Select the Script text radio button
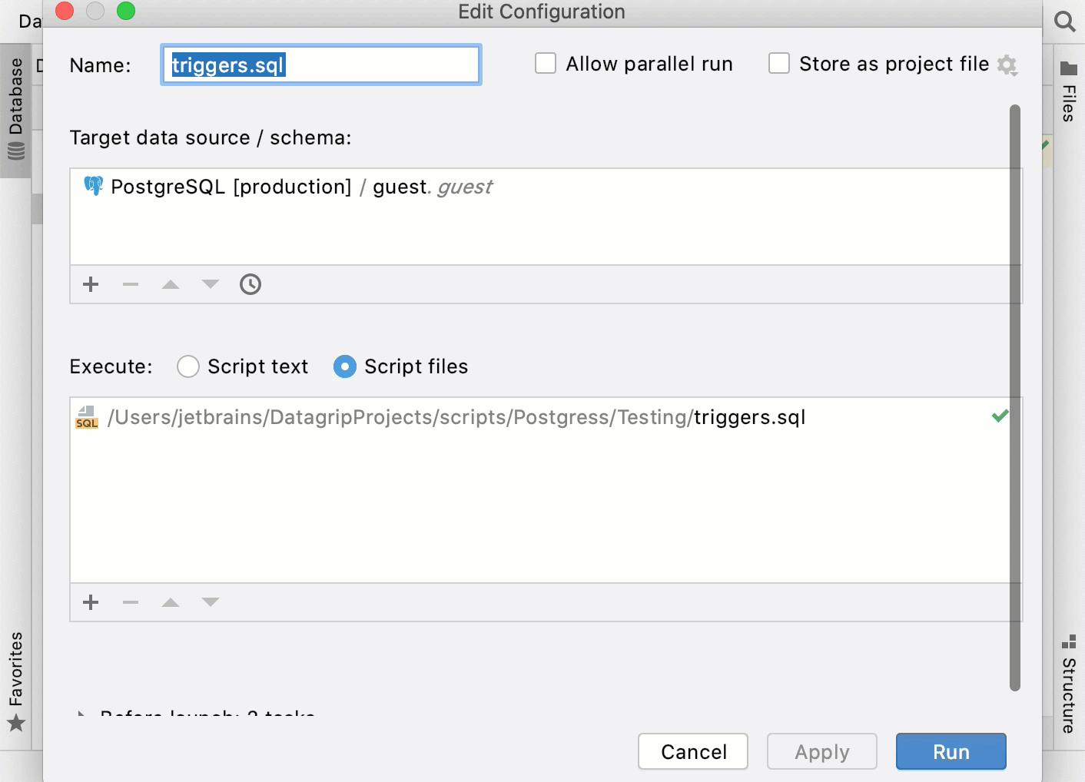Screen dimensions: 1085x782 (188, 366)
